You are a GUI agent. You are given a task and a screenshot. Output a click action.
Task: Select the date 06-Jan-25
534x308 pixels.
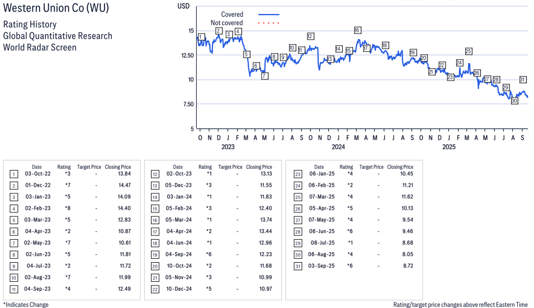pyautogui.click(x=322, y=174)
